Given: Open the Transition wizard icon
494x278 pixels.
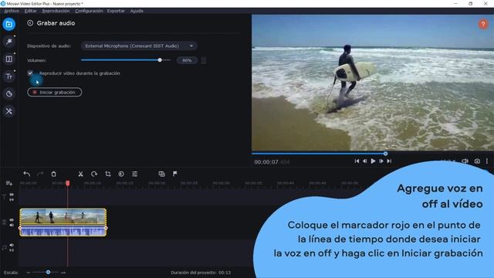Looking at the screenshot, I should click(161, 174).
